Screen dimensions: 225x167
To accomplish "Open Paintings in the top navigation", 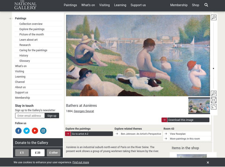I will click(70, 5).
